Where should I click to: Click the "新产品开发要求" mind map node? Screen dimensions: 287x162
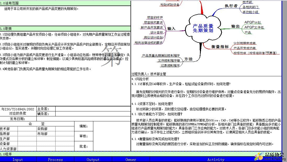(x=152, y=27)
